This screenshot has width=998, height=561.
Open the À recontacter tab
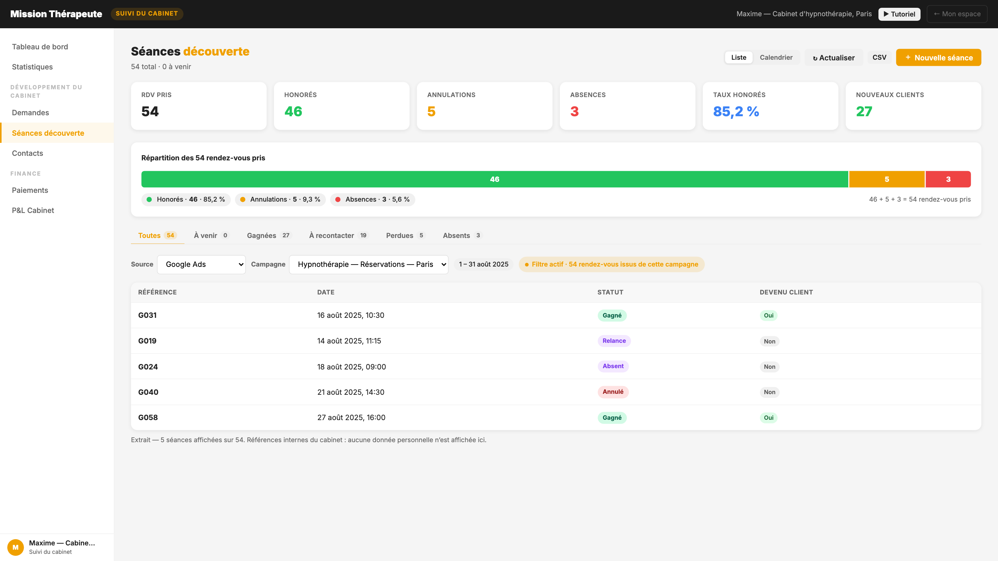[x=339, y=235]
